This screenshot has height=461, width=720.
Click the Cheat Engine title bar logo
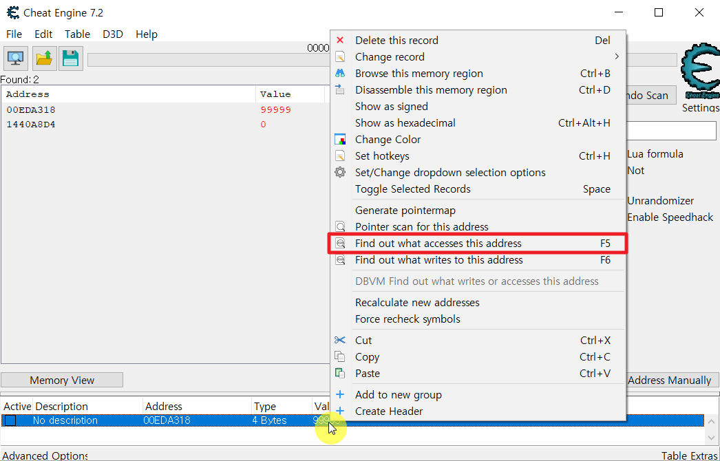(13, 12)
